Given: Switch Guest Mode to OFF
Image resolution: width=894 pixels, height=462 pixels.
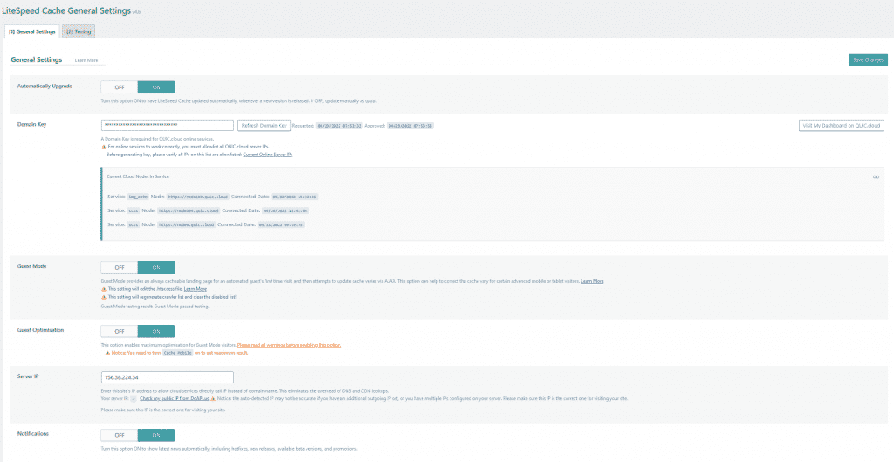Looking at the screenshot, I should point(119,267).
